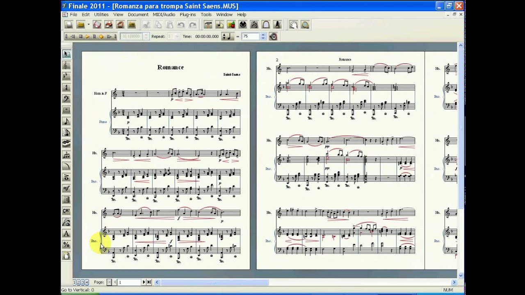Select the Simple Entry eighth note tool
Screen dimensions: 525x295
66,121
